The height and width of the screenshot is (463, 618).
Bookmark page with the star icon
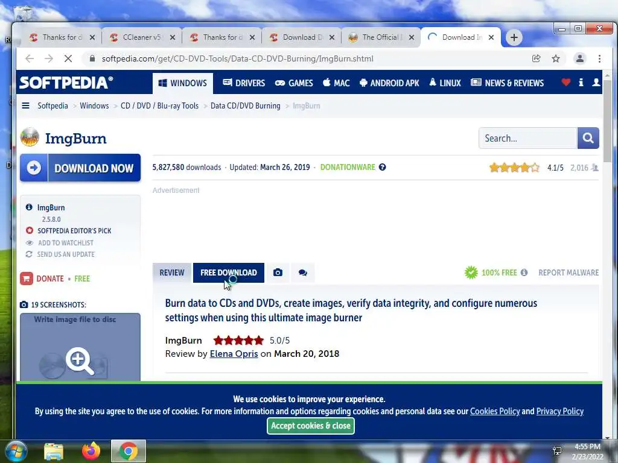556,58
